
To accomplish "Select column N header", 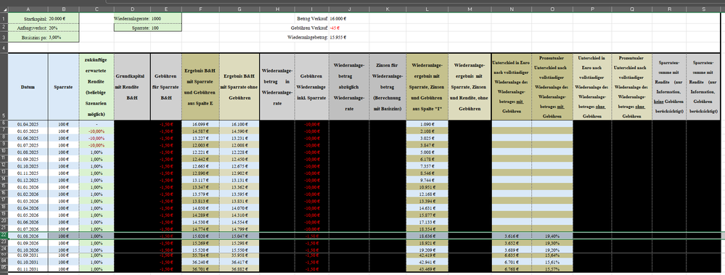I will [x=512, y=9].
